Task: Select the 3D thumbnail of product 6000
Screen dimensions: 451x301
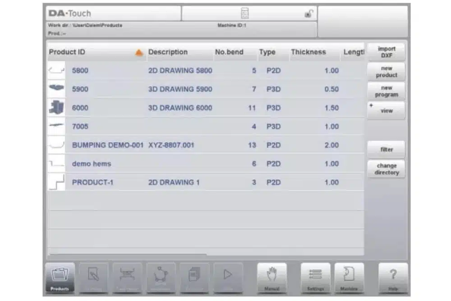Action: pyautogui.click(x=56, y=108)
